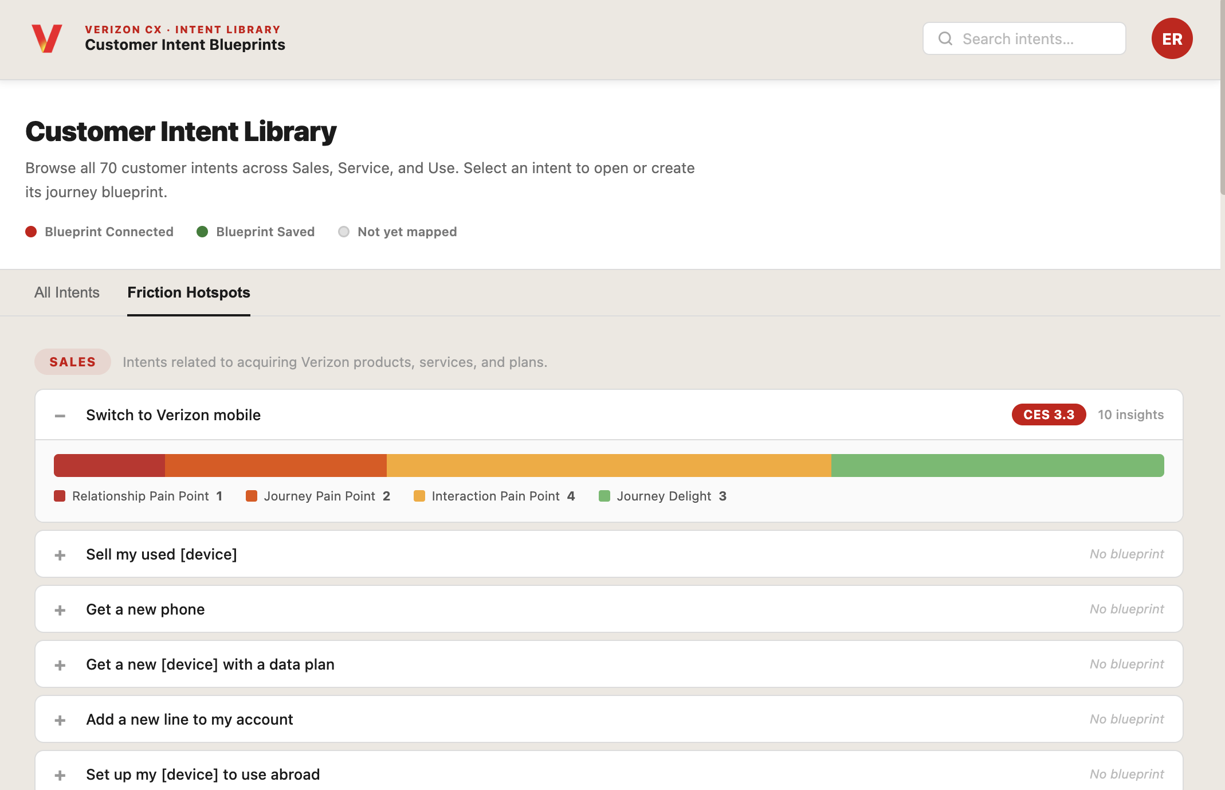Collapse the Switch to Verizon mobile row
The width and height of the screenshot is (1225, 790).
pyautogui.click(x=60, y=415)
